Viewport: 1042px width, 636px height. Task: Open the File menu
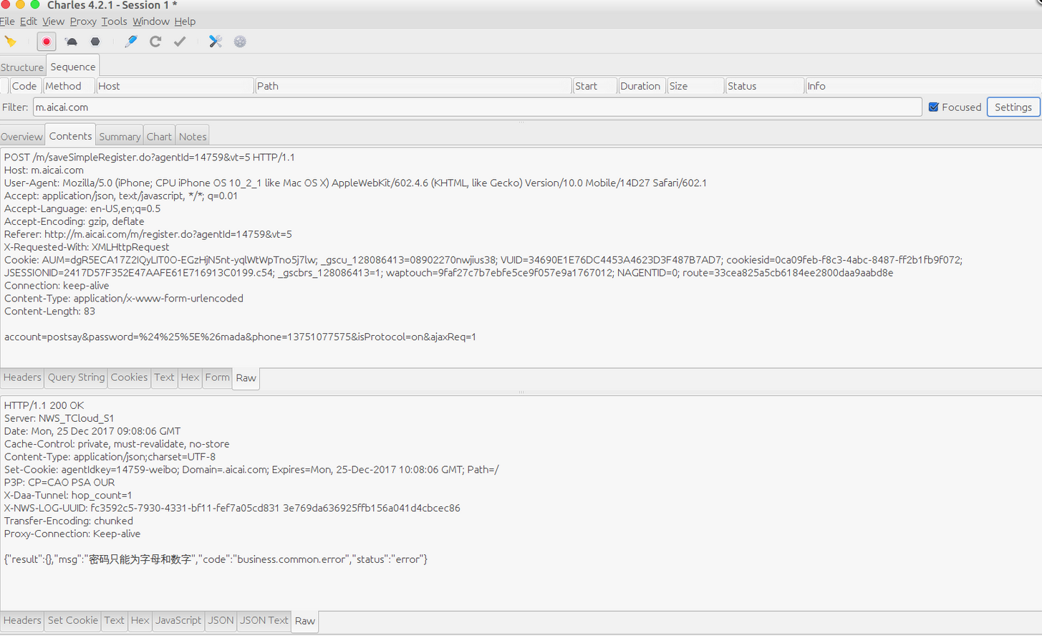tap(7, 21)
